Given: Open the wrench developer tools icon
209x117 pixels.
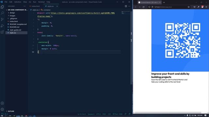Looking at the screenshot, I should pos(199,7).
